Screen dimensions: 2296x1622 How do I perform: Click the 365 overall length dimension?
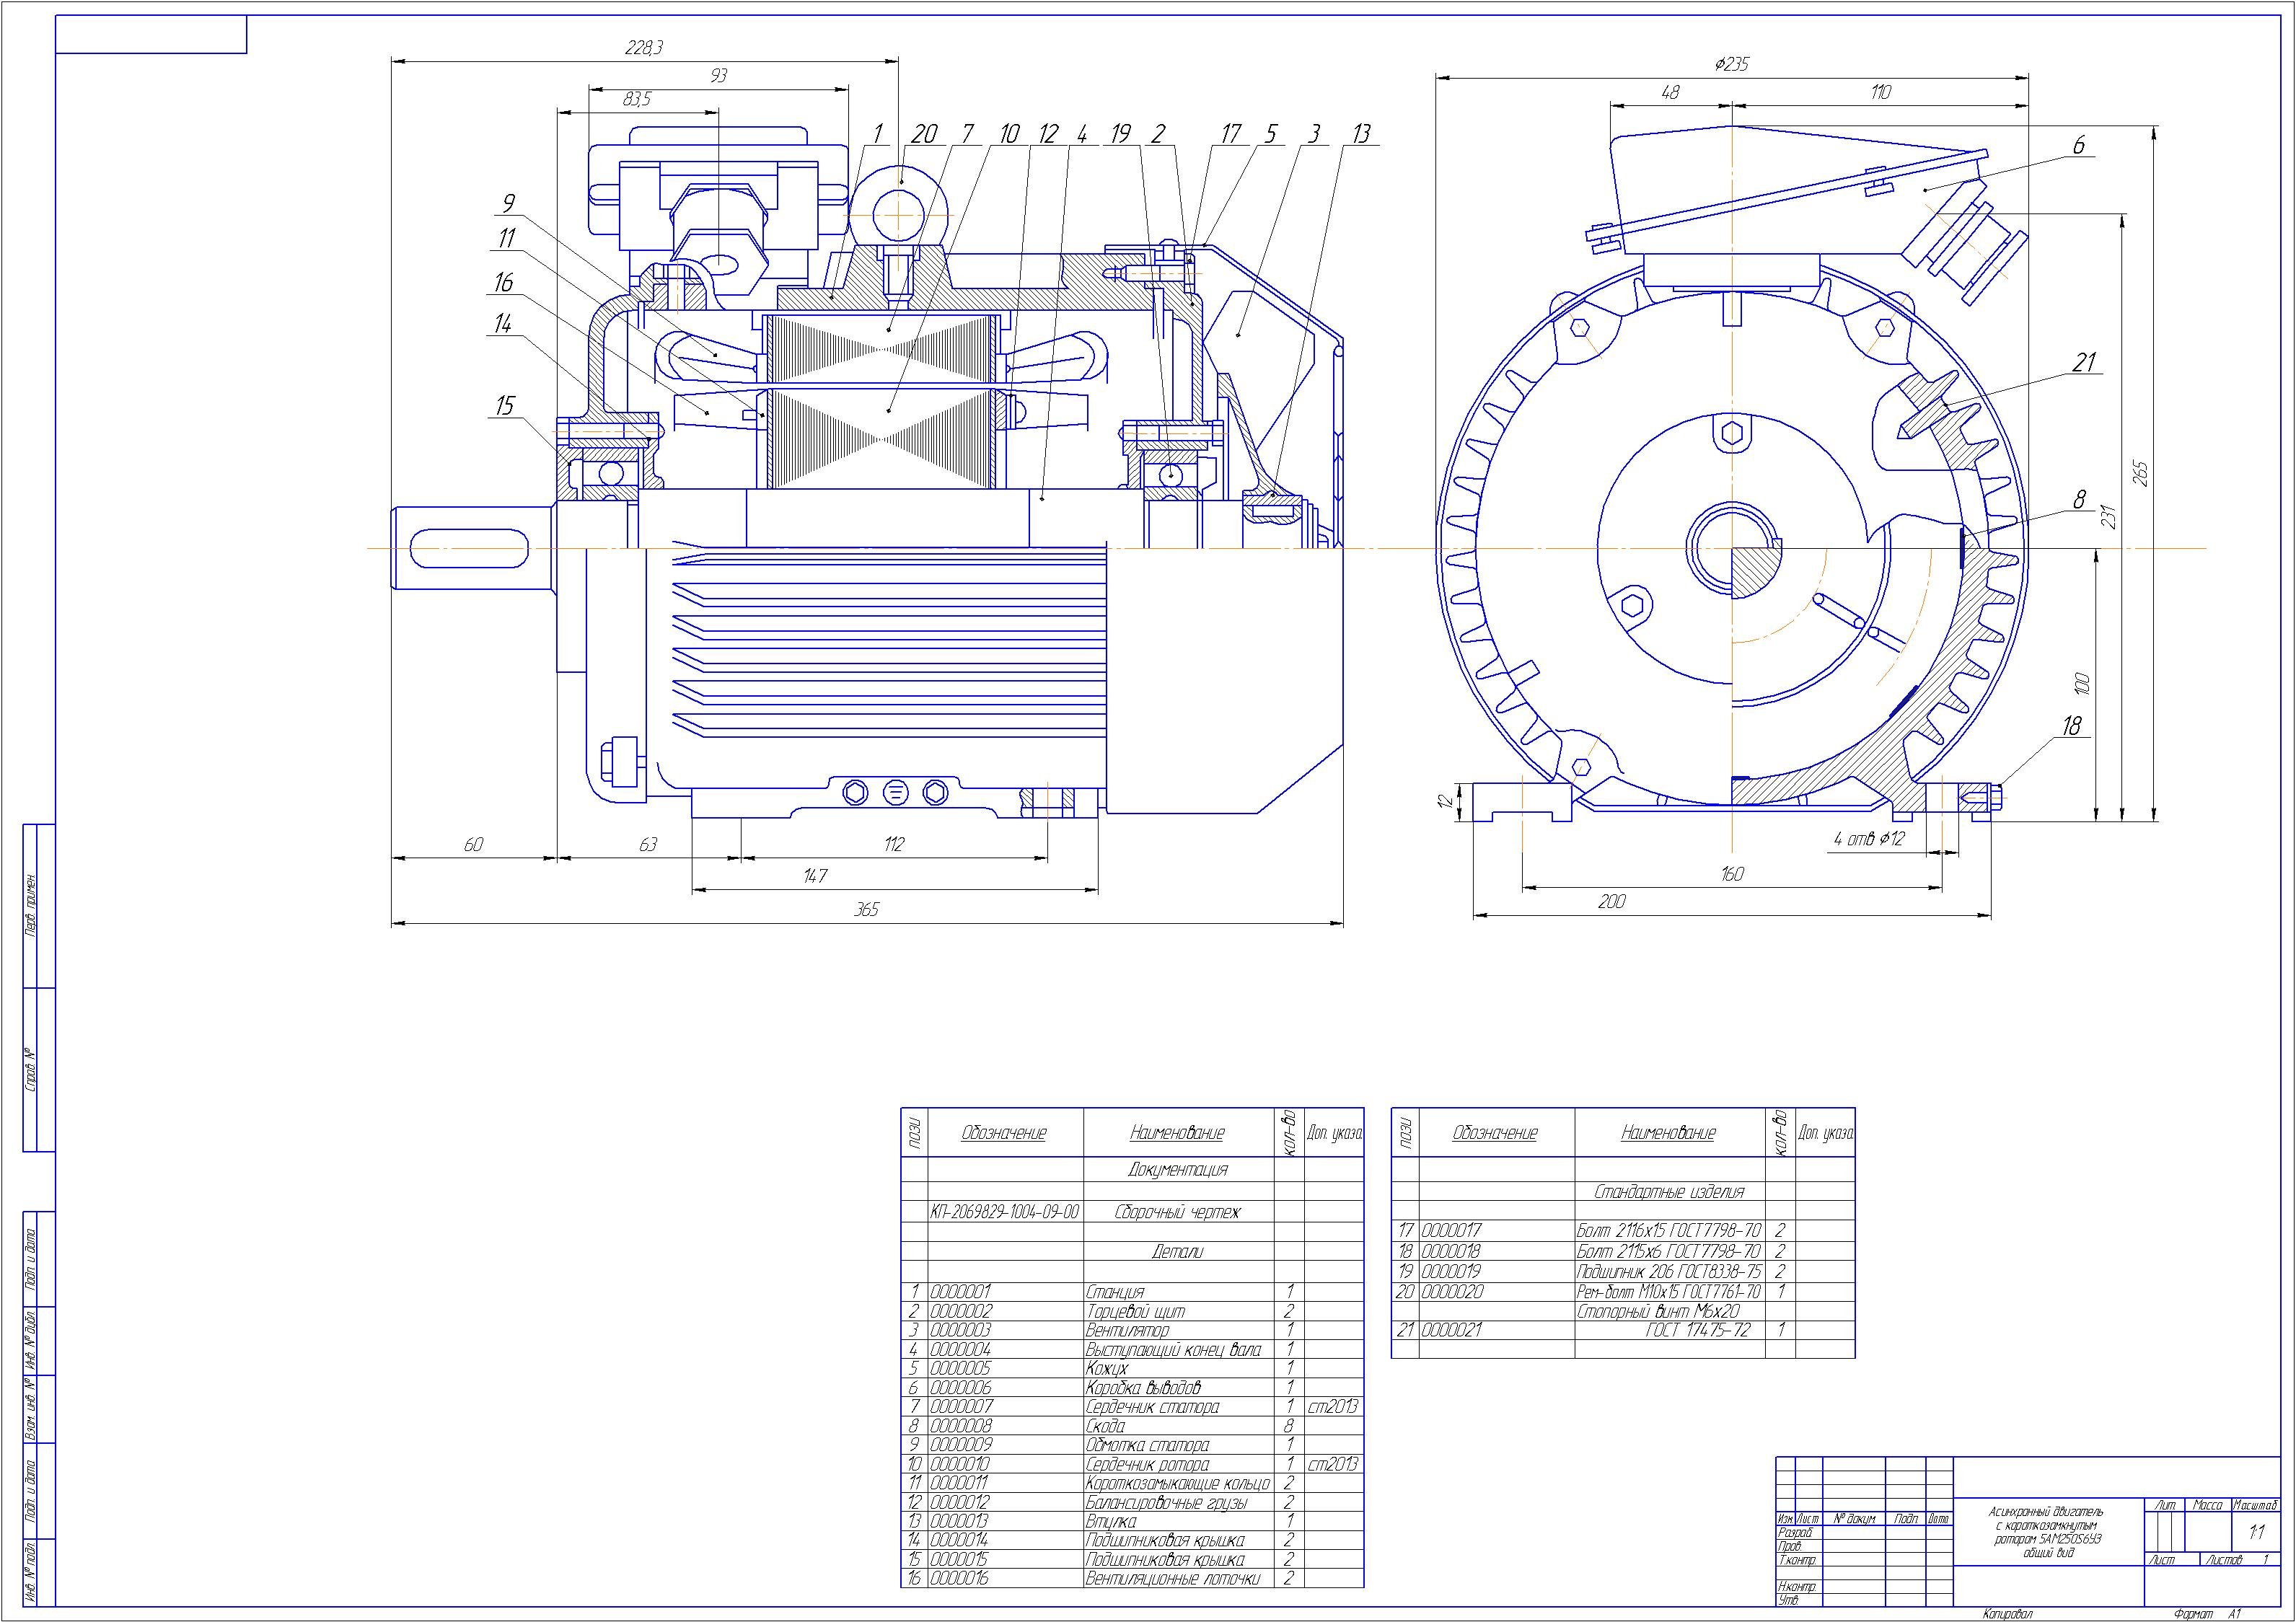coord(866,910)
